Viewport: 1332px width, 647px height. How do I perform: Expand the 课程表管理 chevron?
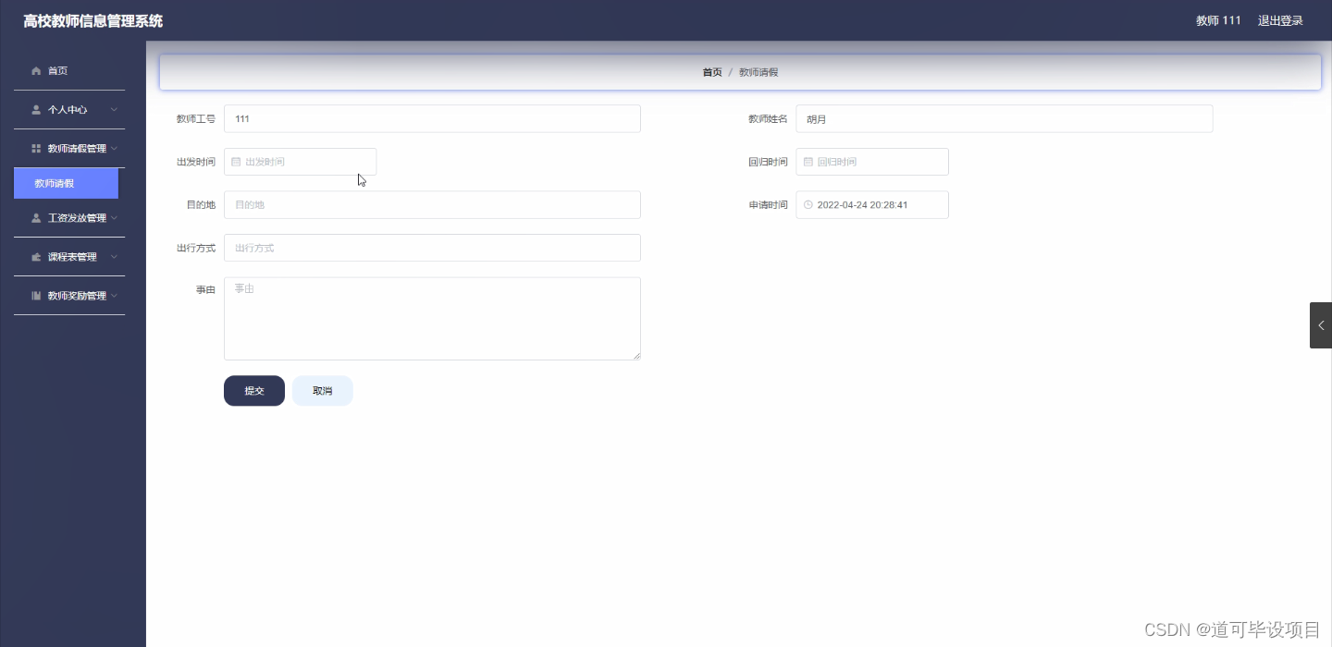coord(114,257)
